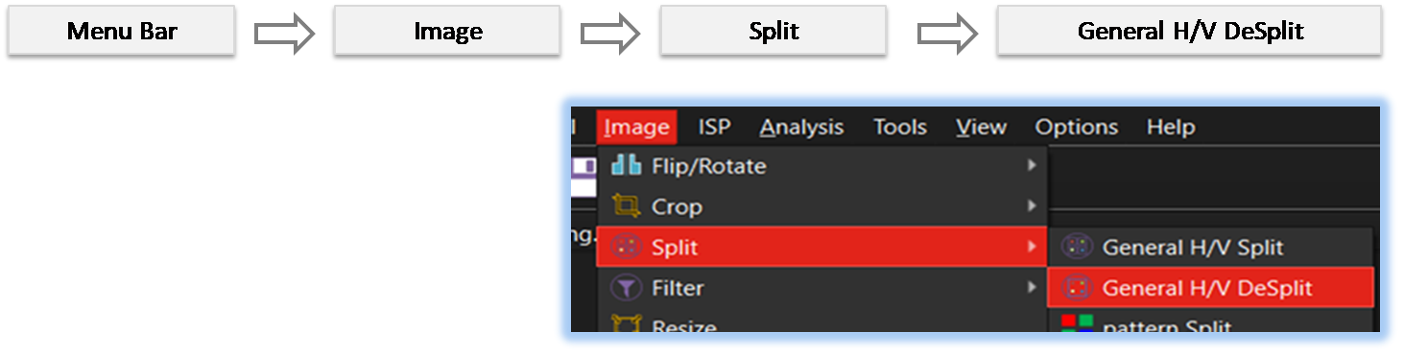This screenshot has width=1404, height=356.
Task: Open the Tools menu
Action: (900, 127)
